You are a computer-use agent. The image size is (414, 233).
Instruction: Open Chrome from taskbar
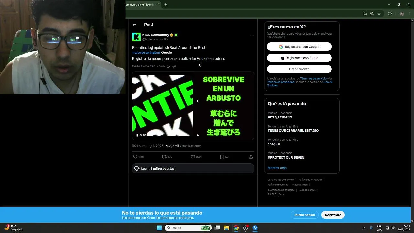[x=236, y=228]
